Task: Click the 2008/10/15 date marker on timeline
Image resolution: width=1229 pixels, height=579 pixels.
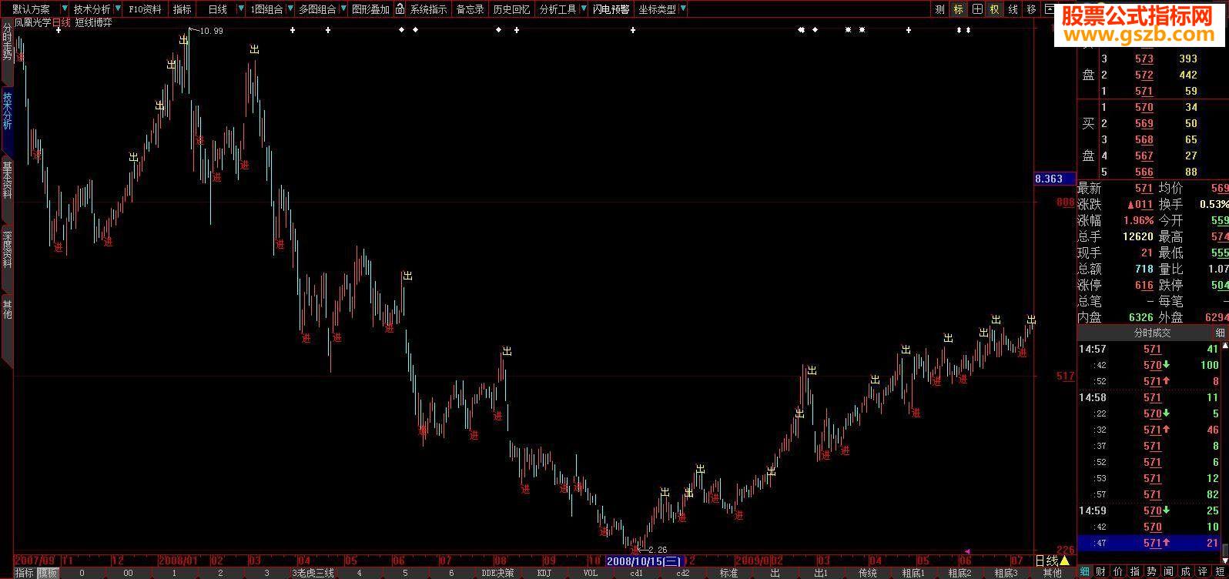Action: [x=645, y=561]
